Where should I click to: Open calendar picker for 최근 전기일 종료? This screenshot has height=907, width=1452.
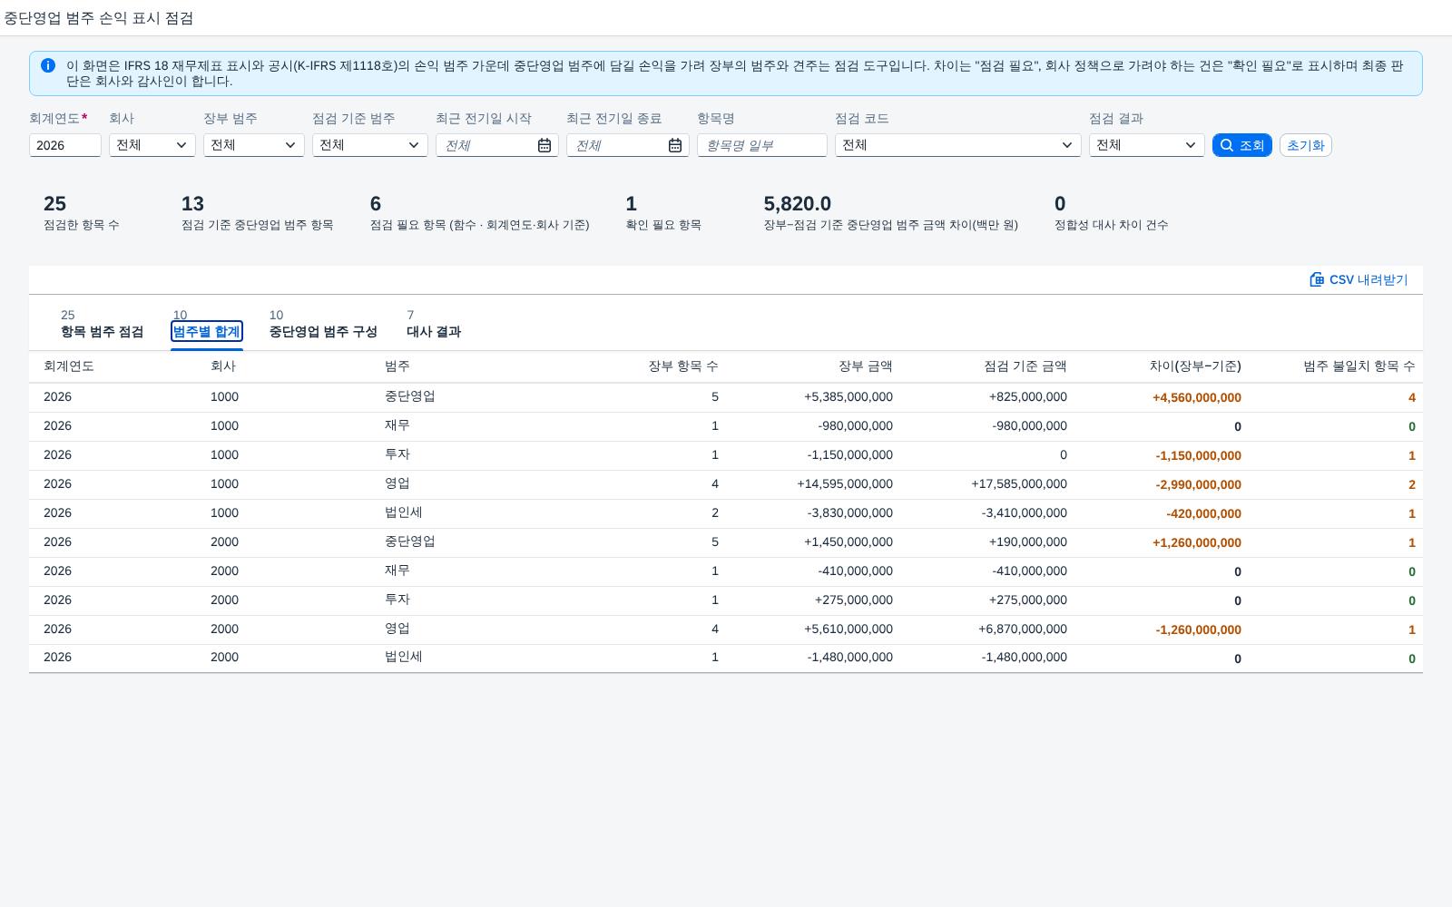click(675, 145)
